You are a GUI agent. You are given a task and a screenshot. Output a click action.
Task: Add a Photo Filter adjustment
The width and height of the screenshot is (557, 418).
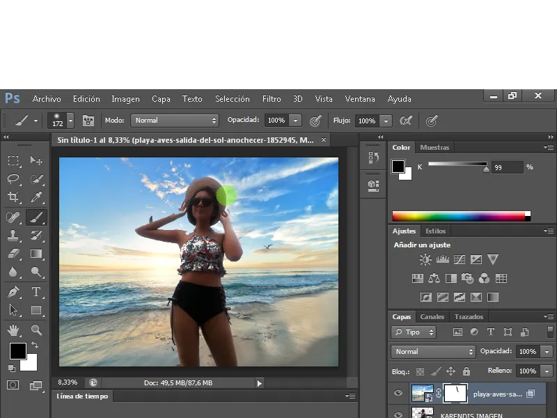467,278
